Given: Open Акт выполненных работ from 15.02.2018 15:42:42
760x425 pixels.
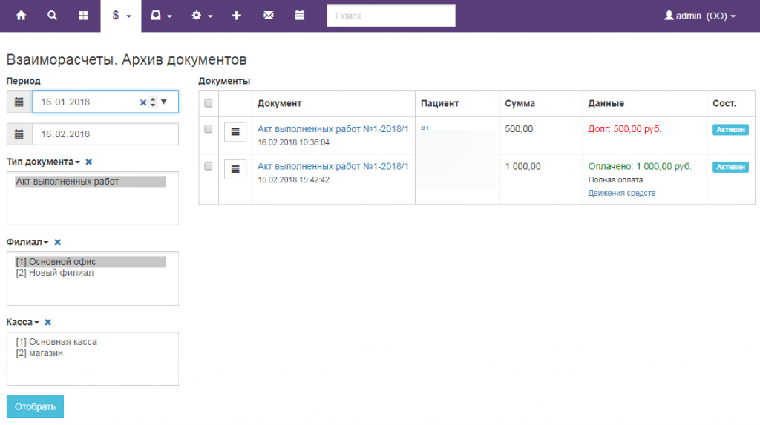Looking at the screenshot, I should point(333,166).
